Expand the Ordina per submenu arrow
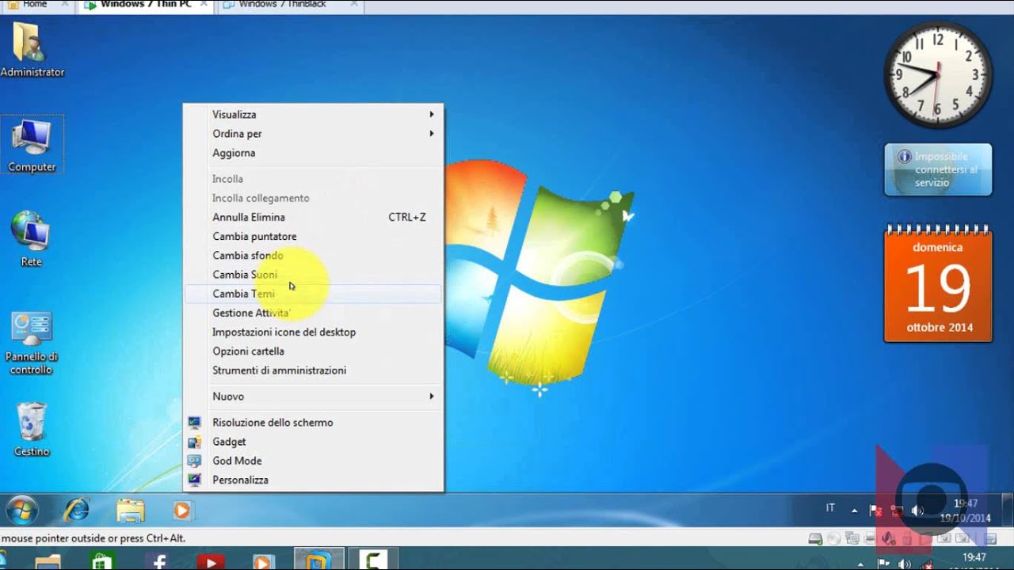The height and width of the screenshot is (570, 1014). pos(432,134)
